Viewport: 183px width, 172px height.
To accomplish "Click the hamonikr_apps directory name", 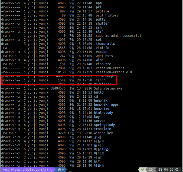I will point(106,104).
